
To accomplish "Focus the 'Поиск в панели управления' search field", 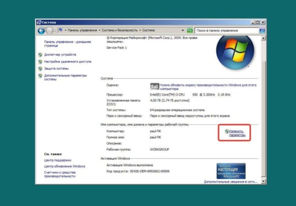I will pos(227,31).
